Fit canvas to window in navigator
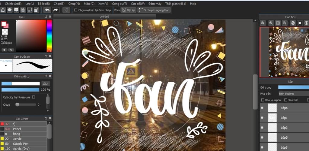The height and width of the screenshot is (151, 309). click(278, 23)
